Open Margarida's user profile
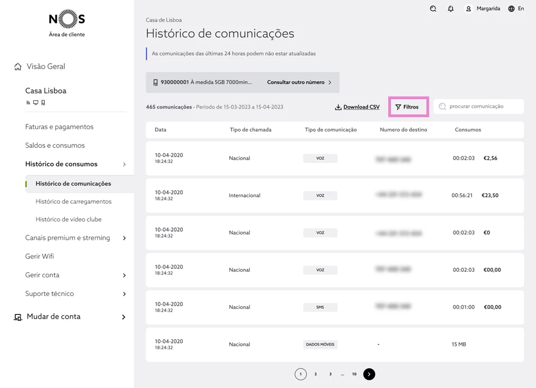 pyautogui.click(x=483, y=9)
